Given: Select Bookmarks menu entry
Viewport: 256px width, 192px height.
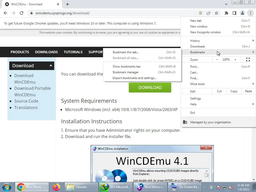Looking at the screenshot, I should pos(218,52).
